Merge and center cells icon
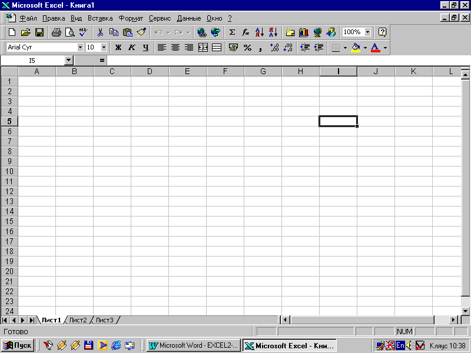This screenshot has width=471, height=353. point(203,48)
